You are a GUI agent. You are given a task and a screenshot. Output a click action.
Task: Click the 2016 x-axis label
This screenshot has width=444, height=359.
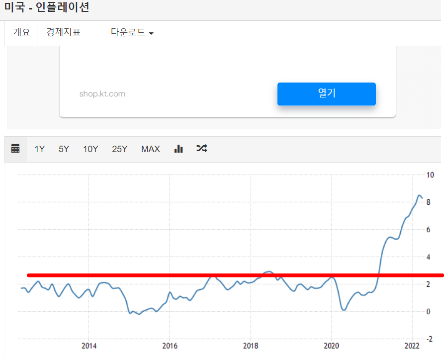170,346
